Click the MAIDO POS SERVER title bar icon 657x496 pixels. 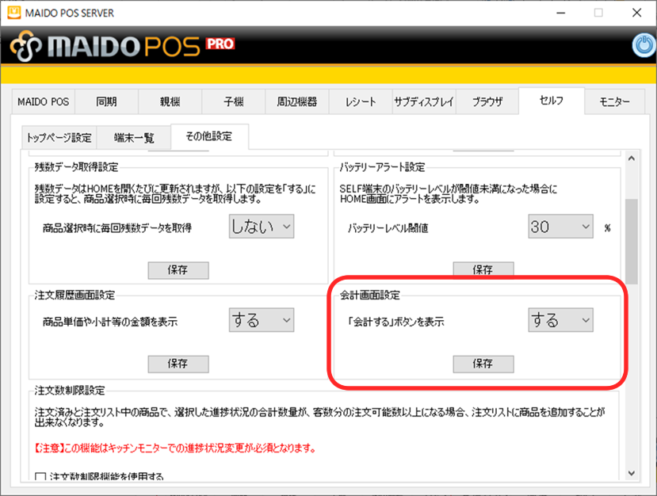tap(13, 13)
